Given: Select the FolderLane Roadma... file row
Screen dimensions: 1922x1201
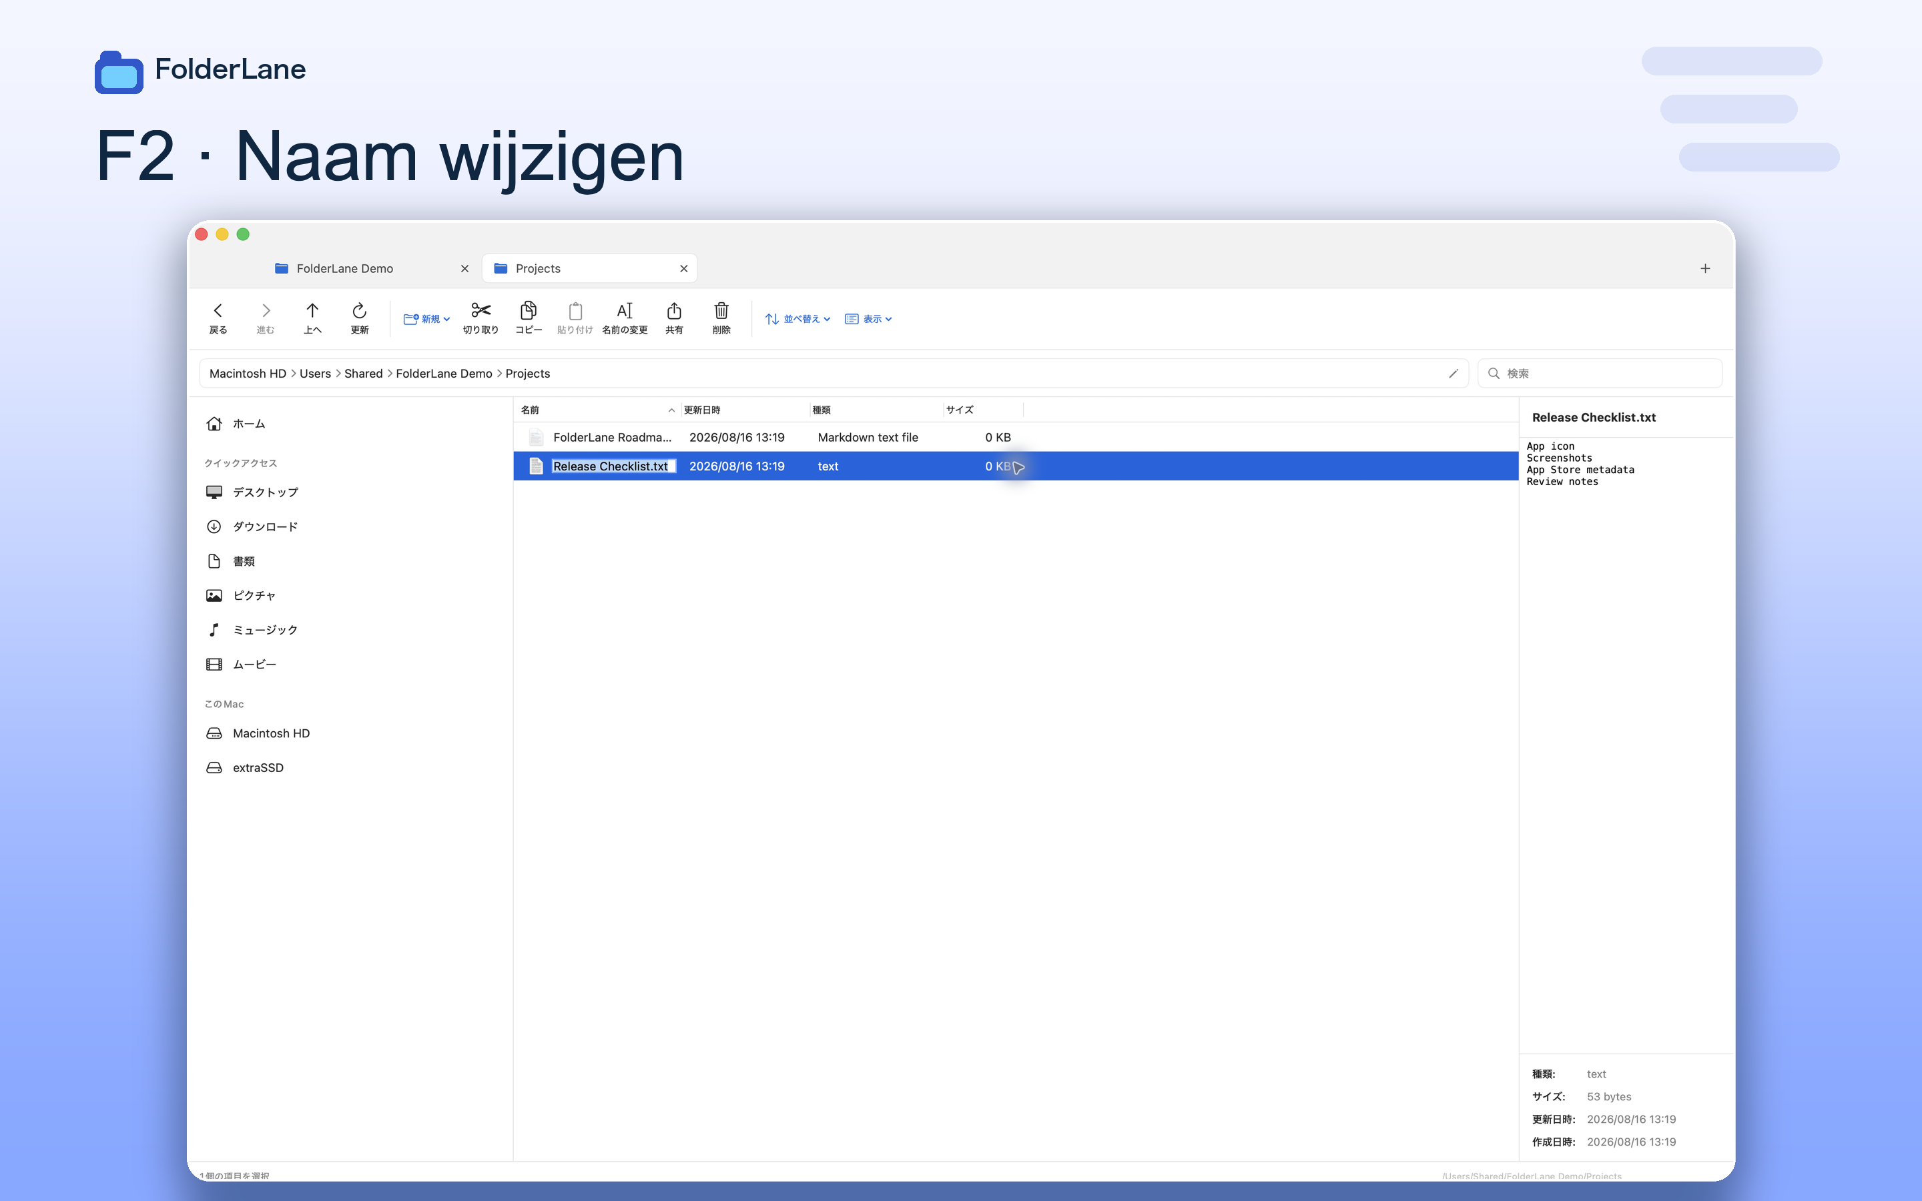Looking at the screenshot, I should pos(1016,438).
